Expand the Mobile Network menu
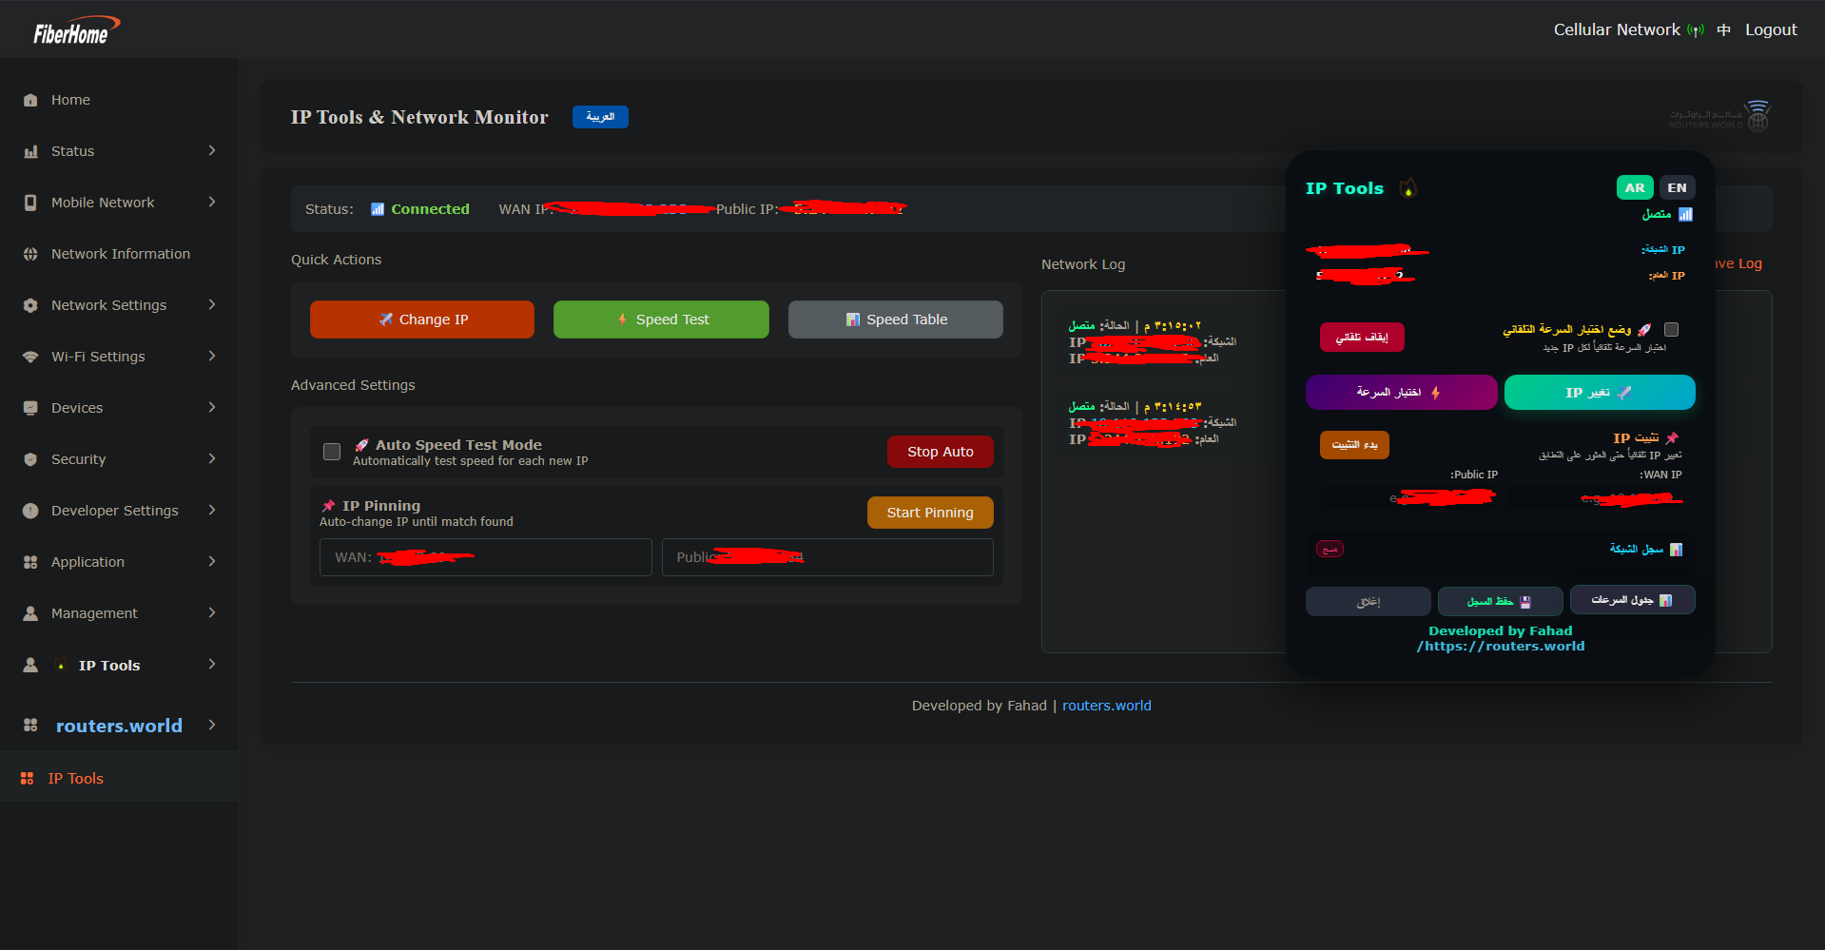 (212, 203)
